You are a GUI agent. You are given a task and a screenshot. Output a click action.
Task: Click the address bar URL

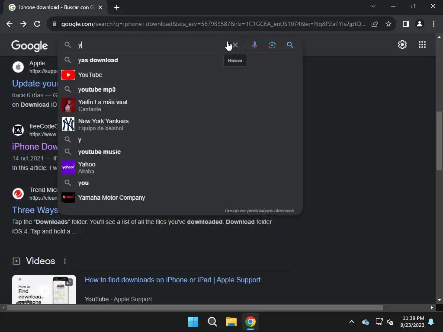coord(213,24)
